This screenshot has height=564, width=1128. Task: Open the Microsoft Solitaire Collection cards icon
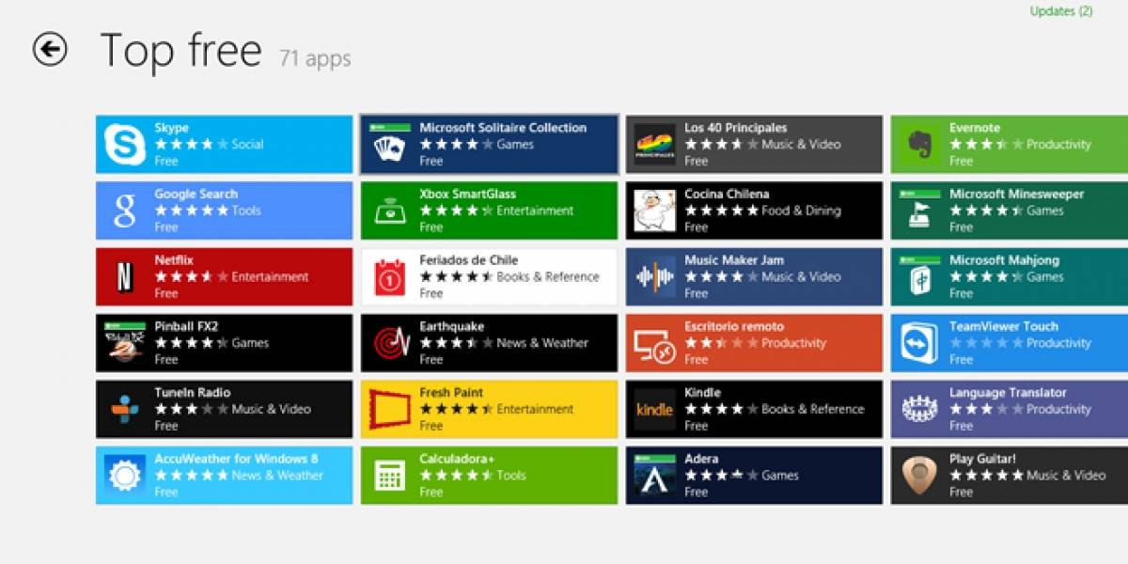point(389,145)
